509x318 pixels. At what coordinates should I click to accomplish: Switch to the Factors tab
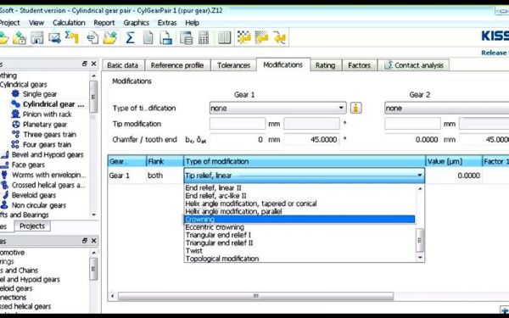coord(359,65)
